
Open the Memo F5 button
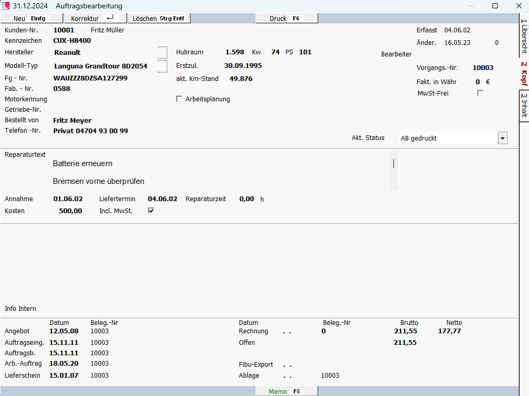click(x=286, y=391)
